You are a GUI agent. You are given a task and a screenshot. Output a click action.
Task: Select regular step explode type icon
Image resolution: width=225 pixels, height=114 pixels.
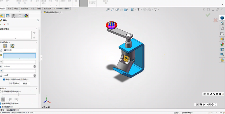click(5, 46)
